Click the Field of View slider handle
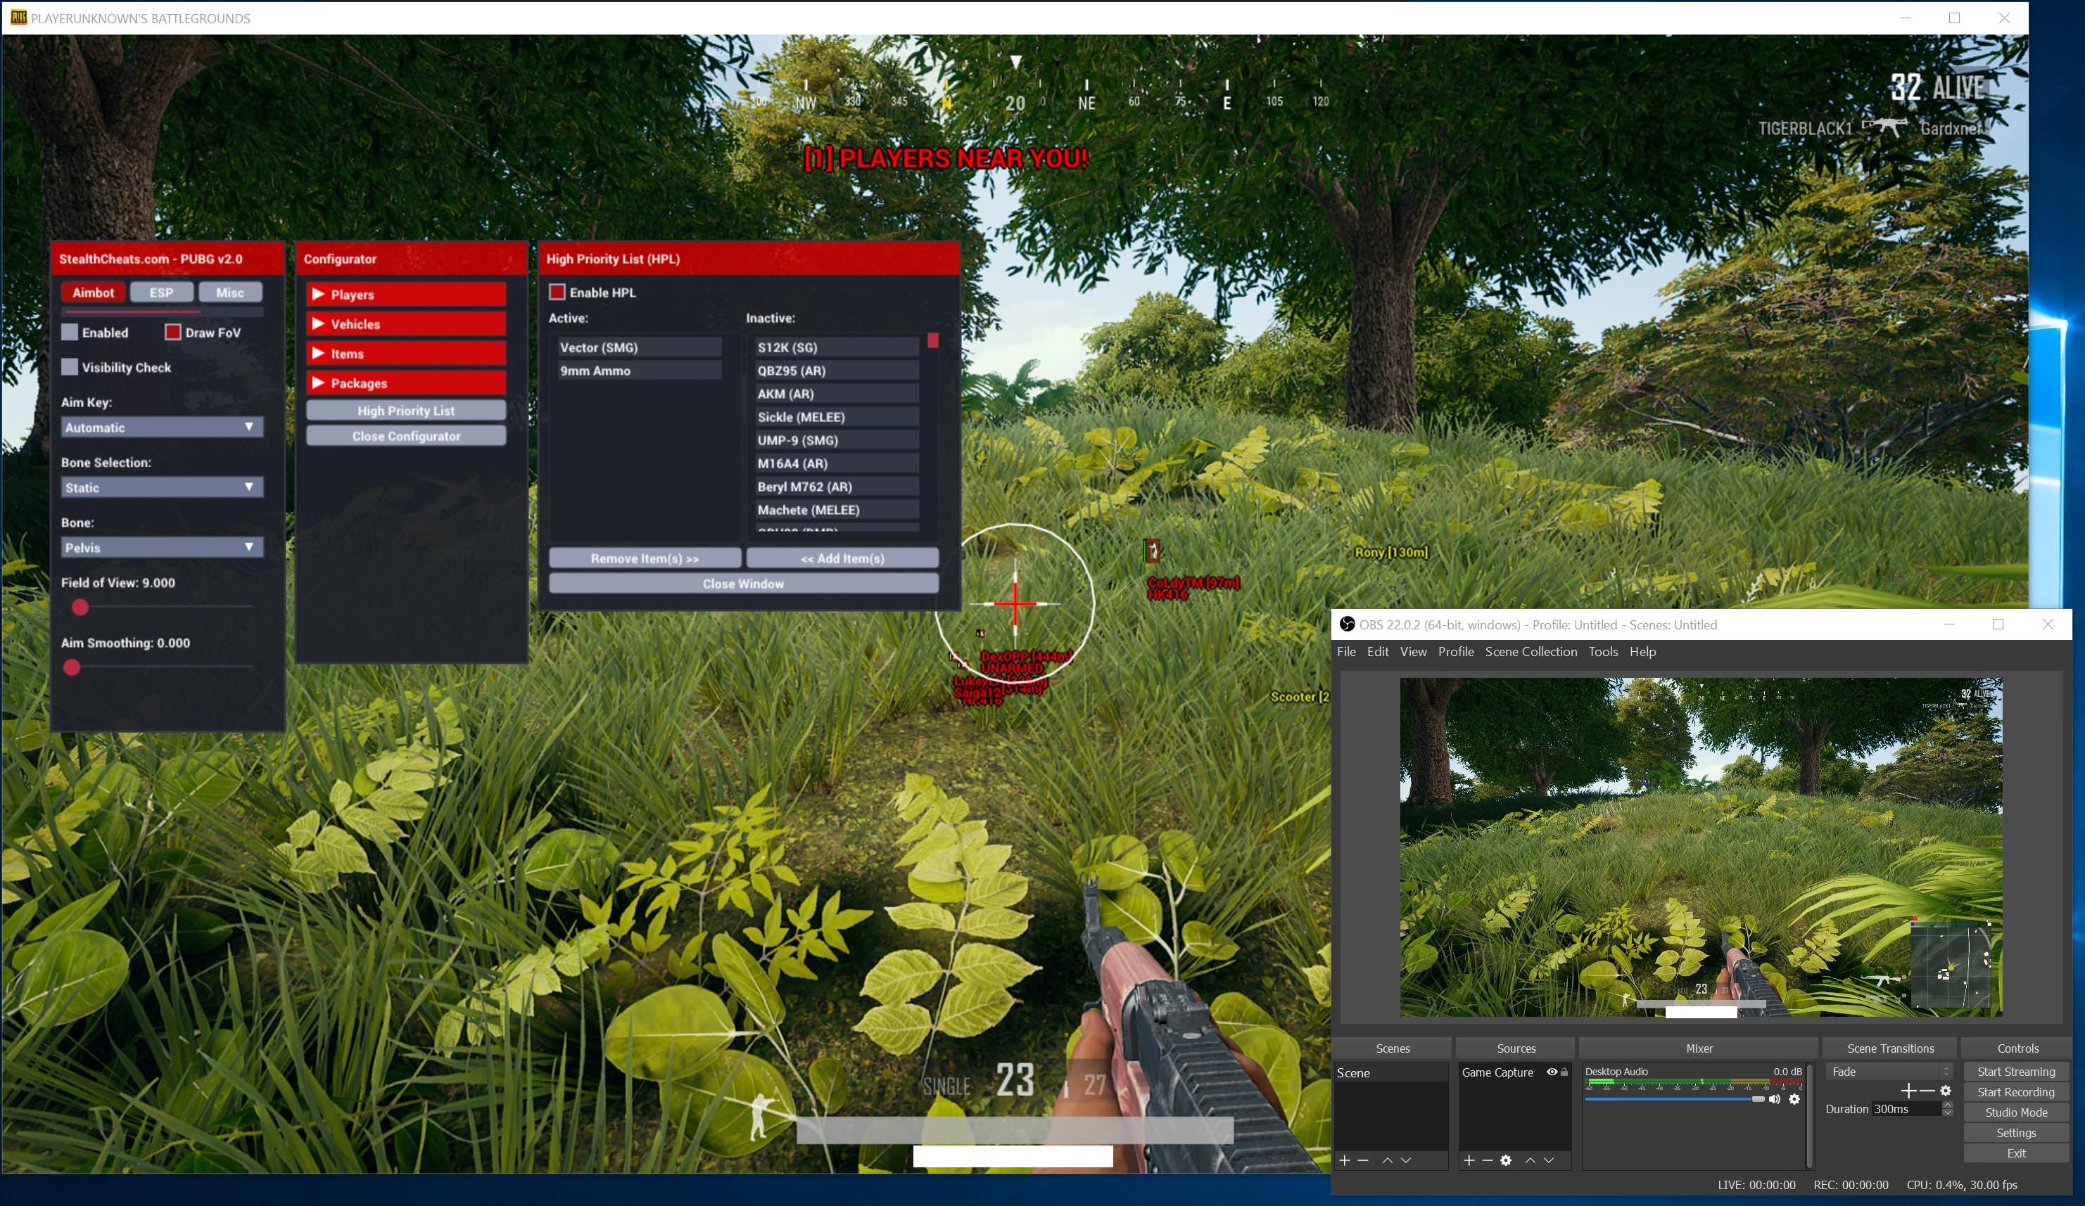 click(80, 608)
